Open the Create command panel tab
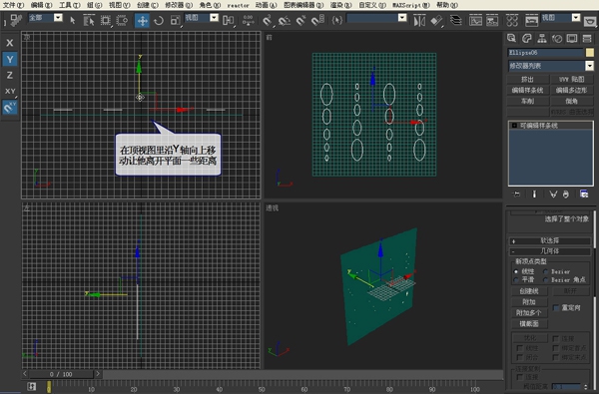This screenshot has height=394, width=599. pos(511,38)
